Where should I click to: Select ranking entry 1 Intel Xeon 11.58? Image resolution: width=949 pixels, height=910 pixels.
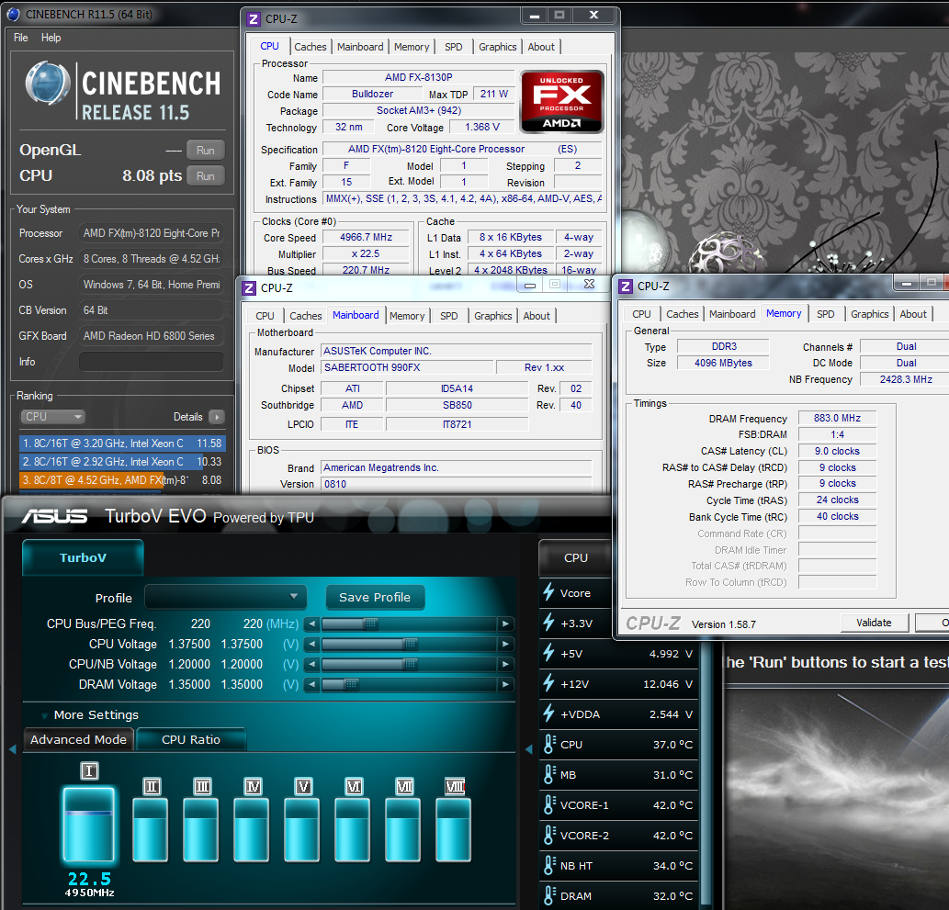pyautogui.click(x=122, y=444)
